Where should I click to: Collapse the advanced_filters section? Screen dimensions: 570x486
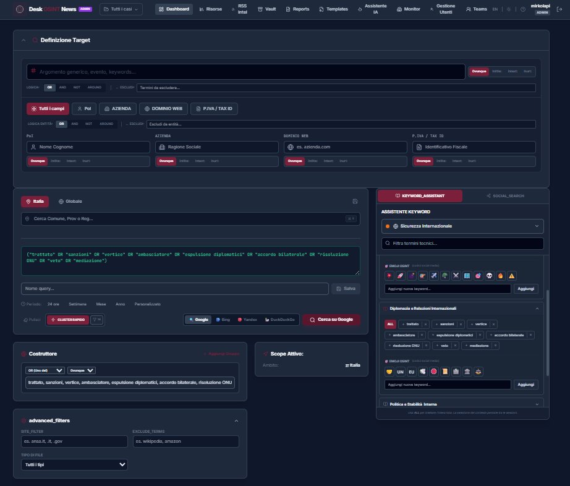click(236, 421)
